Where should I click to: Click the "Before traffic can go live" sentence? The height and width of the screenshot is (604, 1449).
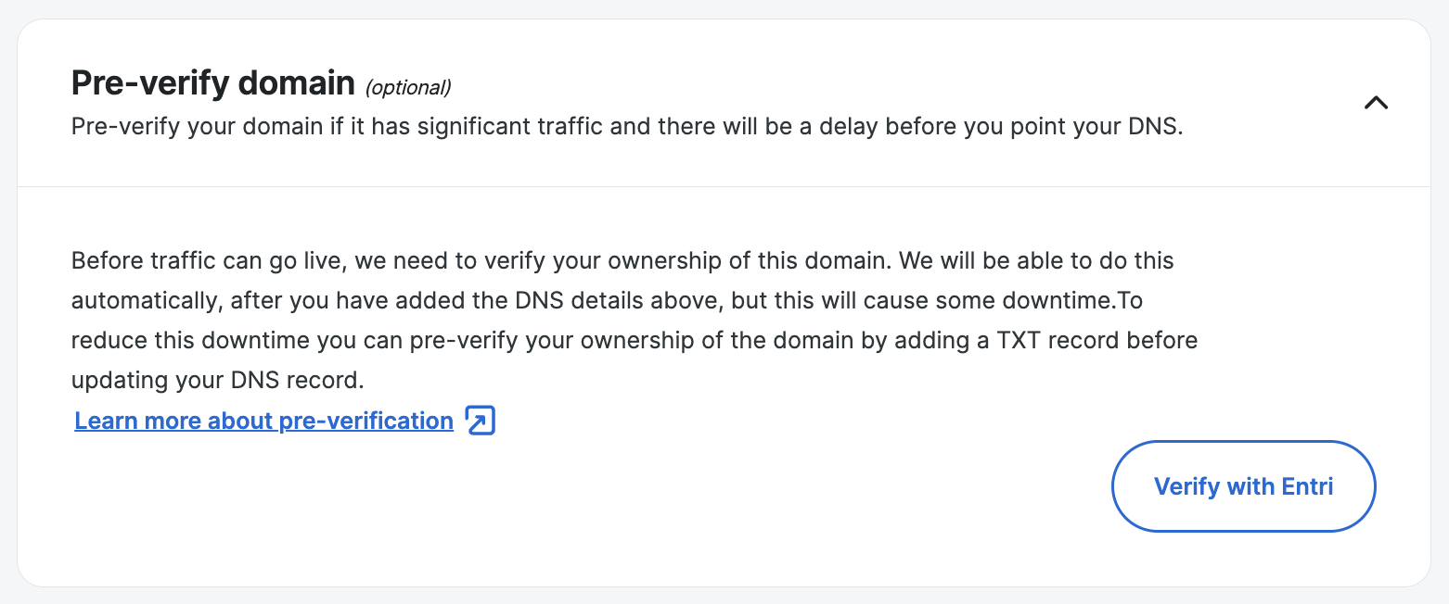pos(208,260)
